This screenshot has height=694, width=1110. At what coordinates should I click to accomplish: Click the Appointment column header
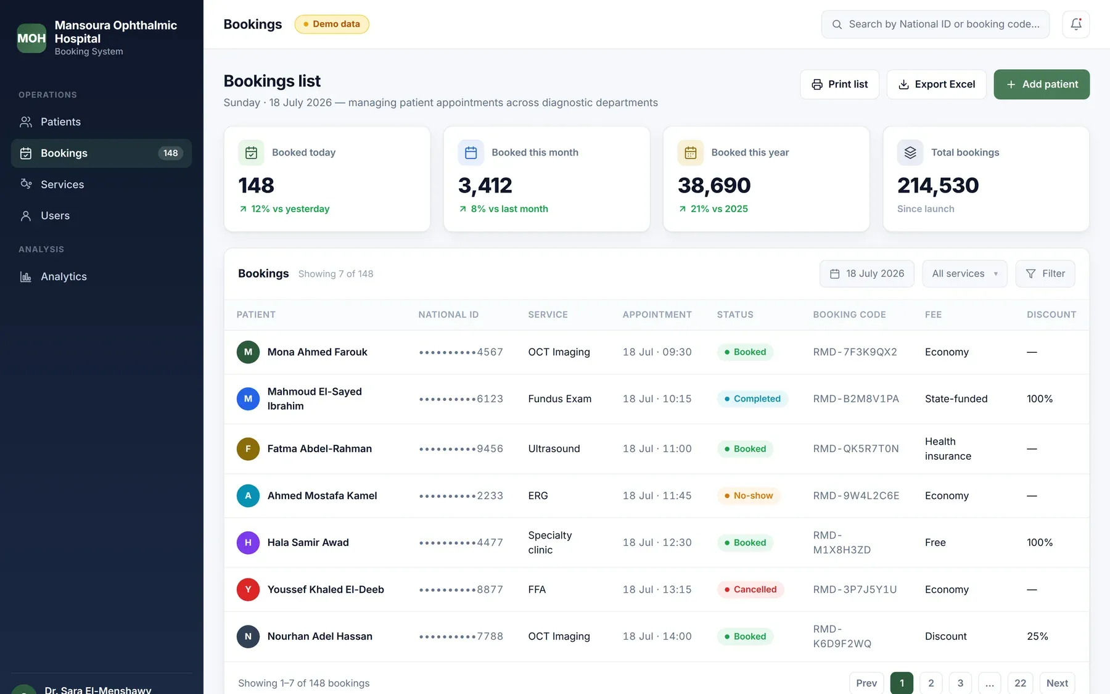[657, 315]
